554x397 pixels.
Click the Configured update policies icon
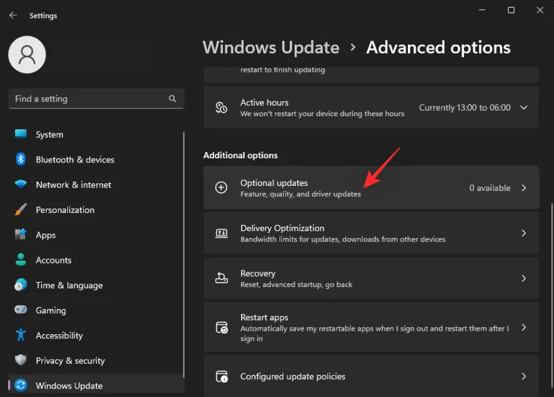(222, 376)
